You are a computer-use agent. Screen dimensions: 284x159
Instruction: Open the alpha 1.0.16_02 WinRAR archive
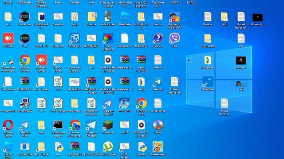(x=141, y=60)
